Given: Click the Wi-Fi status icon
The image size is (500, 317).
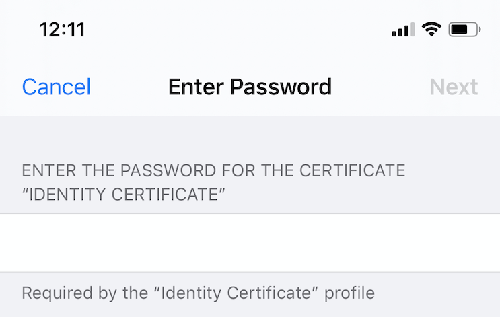Looking at the screenshot, I should [x=431, y=30].
